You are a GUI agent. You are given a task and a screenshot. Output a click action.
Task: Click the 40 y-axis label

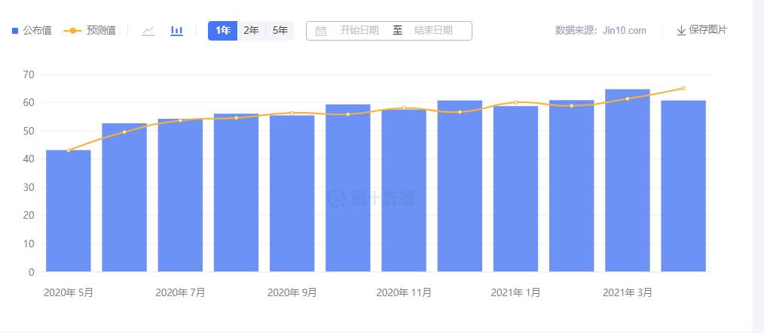(29, 159)
